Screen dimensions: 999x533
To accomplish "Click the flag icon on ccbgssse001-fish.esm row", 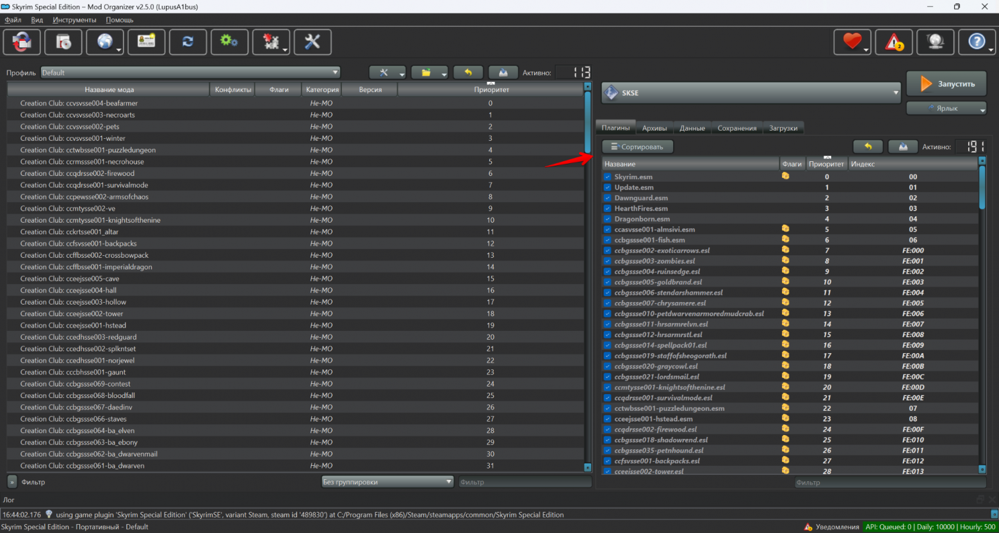I will point(785,239).
